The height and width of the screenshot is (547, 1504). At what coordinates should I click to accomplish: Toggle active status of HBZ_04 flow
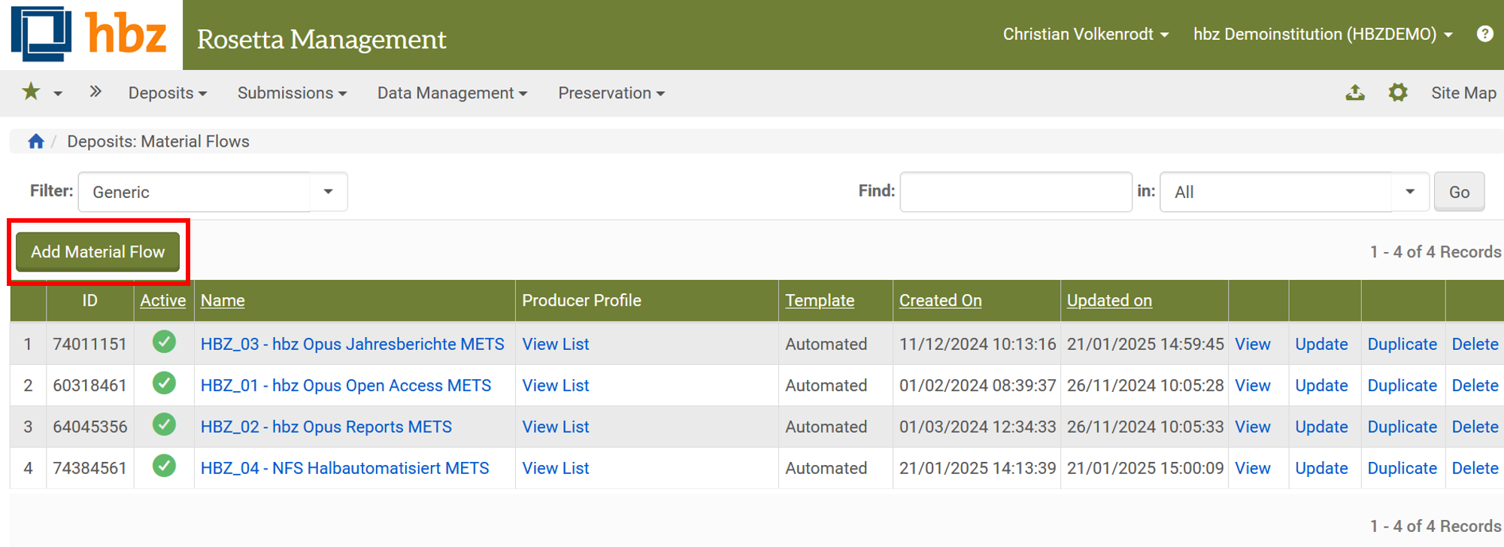[164, 466]
